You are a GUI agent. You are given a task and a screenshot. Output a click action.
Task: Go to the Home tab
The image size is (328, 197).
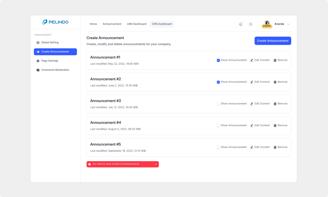[93, 24]
